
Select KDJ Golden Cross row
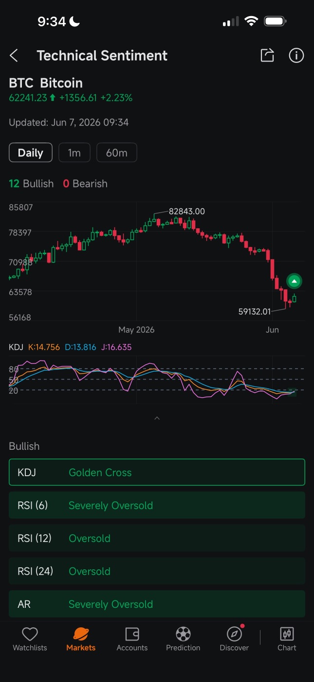point(157,472)
